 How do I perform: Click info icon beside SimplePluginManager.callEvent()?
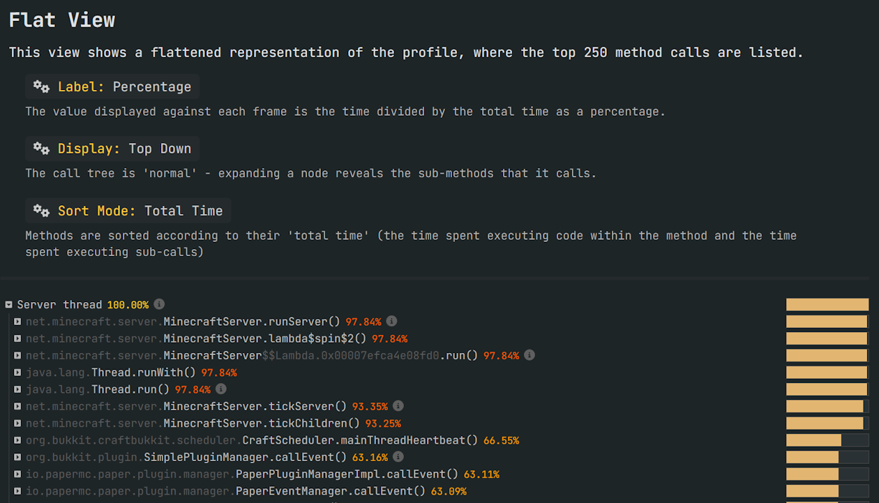(398, 457)
